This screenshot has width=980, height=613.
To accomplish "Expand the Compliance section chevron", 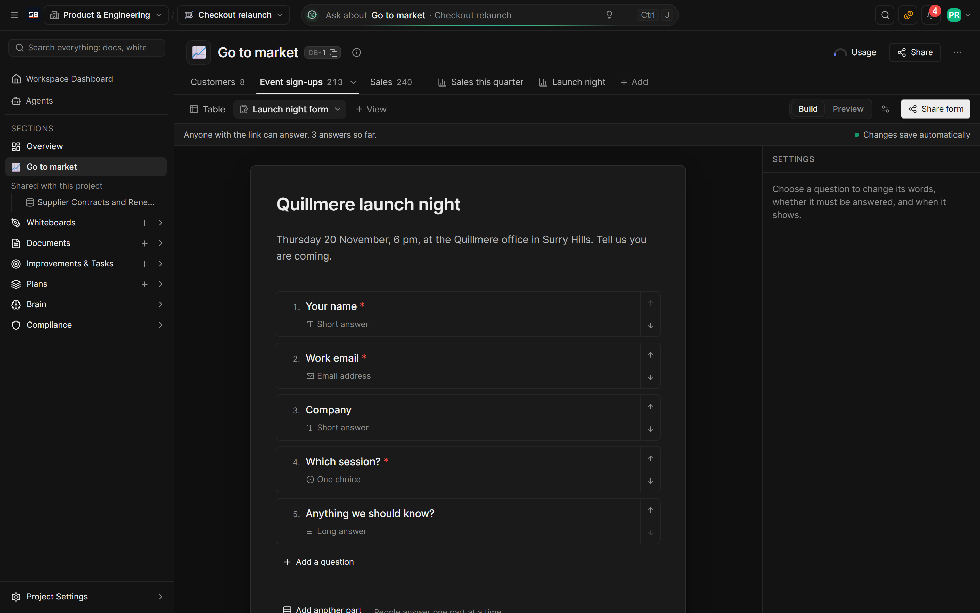I will [160, 325].
